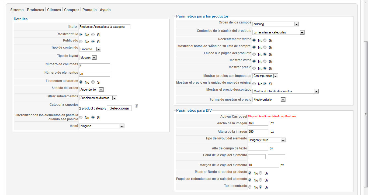Open the Pantalla menu
Screen dimensions: 368x195
coord(89,10)
